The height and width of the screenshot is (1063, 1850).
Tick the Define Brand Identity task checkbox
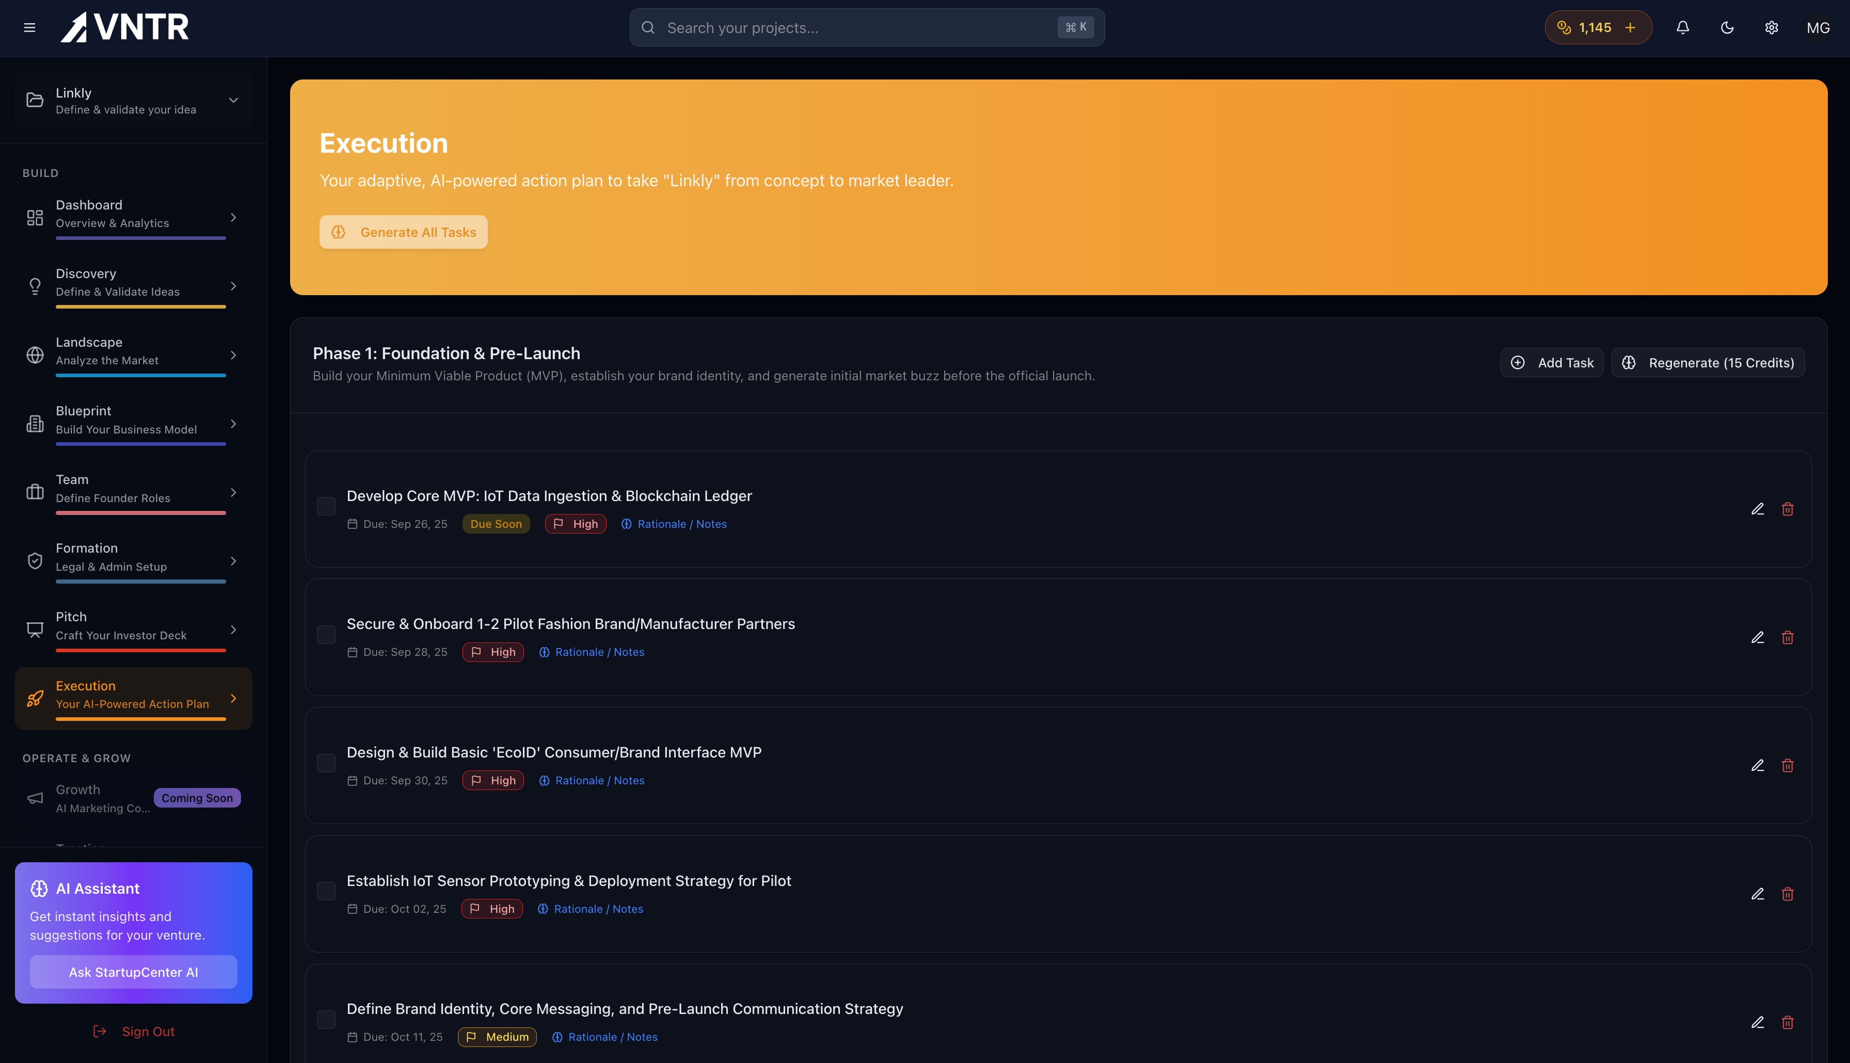click(x=326, y=1019)
